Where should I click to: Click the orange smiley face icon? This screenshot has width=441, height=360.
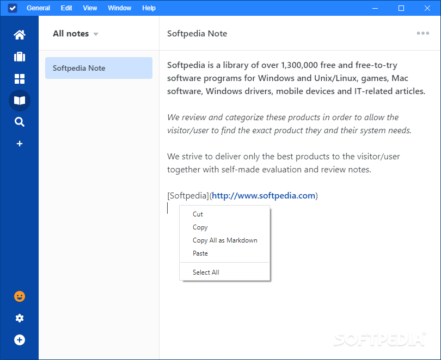coord(20,296)
